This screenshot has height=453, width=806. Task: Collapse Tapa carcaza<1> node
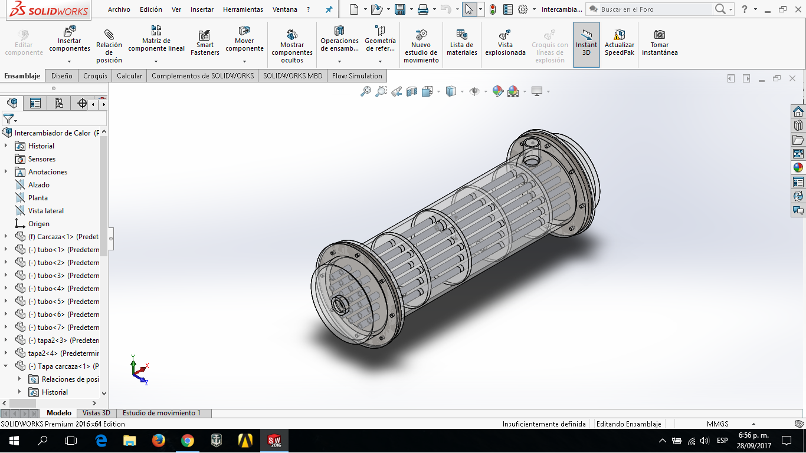point(6,366)
